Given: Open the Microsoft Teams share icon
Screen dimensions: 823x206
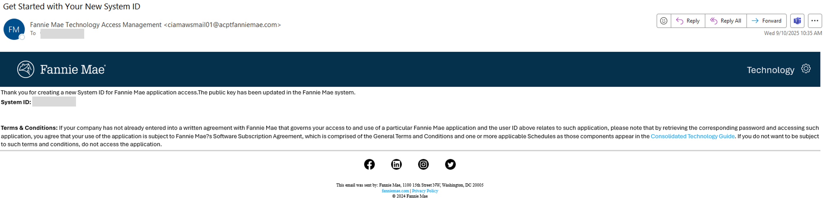Looking at the screenshot, I should click(797, 21).
